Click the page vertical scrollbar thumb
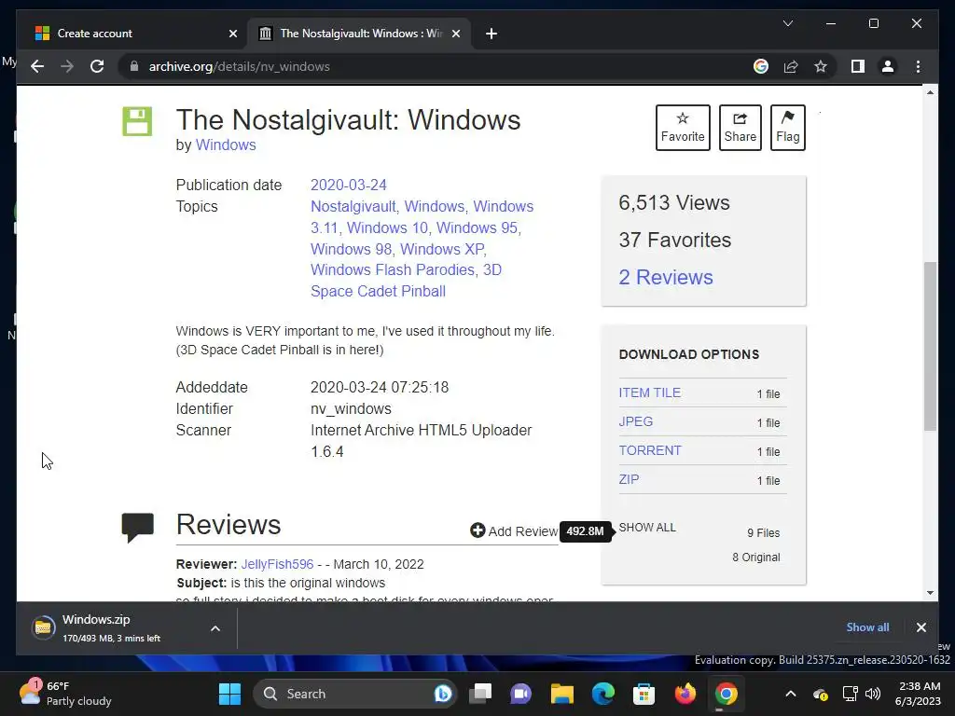Viewport: 955px width, 716px height. [930, 346]
